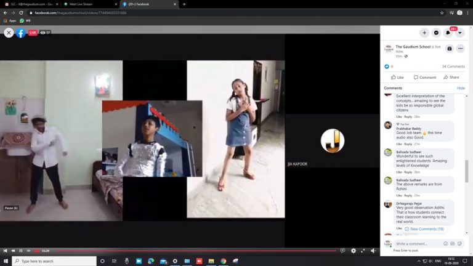Open File Explorer from the taskbar
The width and height of the screenshot is (473, 266).
[x=211, y=261]
